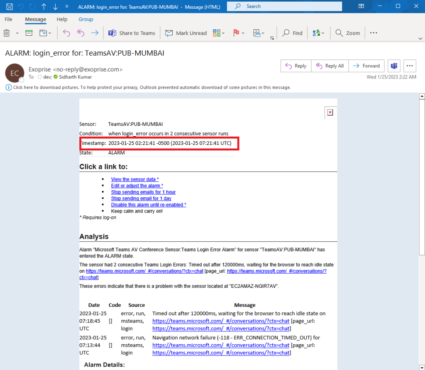Save the message with the floppy disk icon
Image resolution: width=425 pixels, height=370 pixels.
click(10, 7)
